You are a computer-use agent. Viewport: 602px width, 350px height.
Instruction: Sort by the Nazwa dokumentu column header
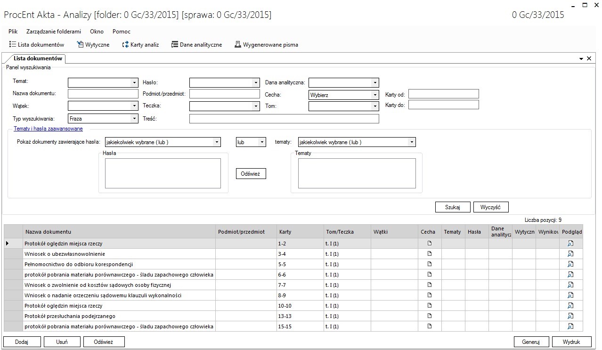[119, 232]
